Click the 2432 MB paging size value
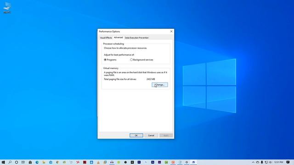 coord(151,79)
